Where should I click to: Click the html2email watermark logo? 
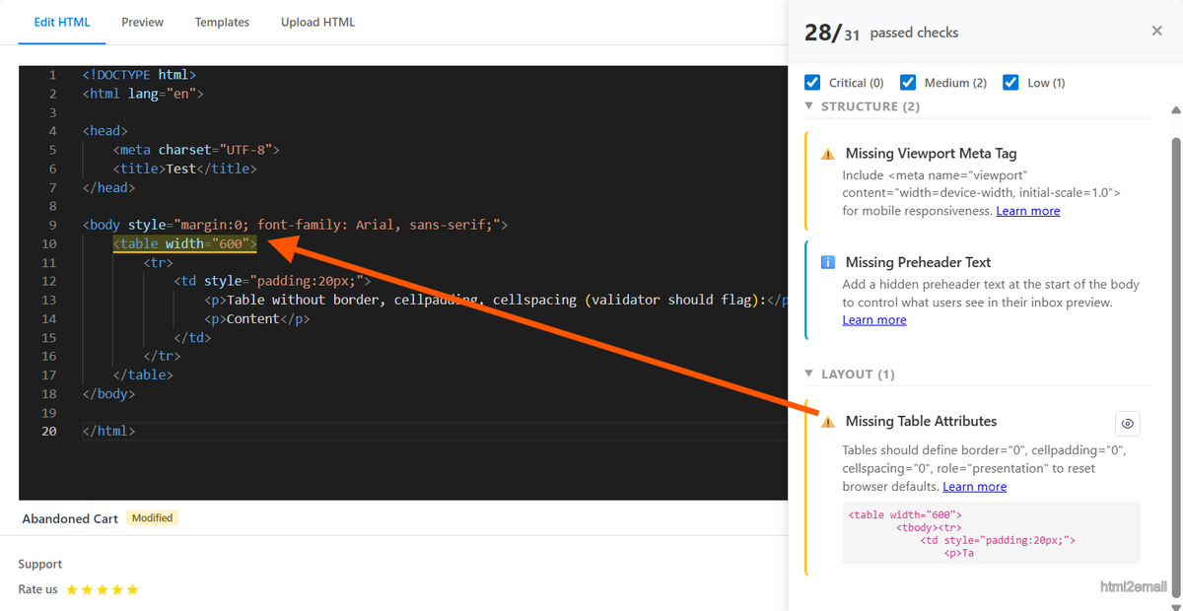click(x=1134, y=585)
